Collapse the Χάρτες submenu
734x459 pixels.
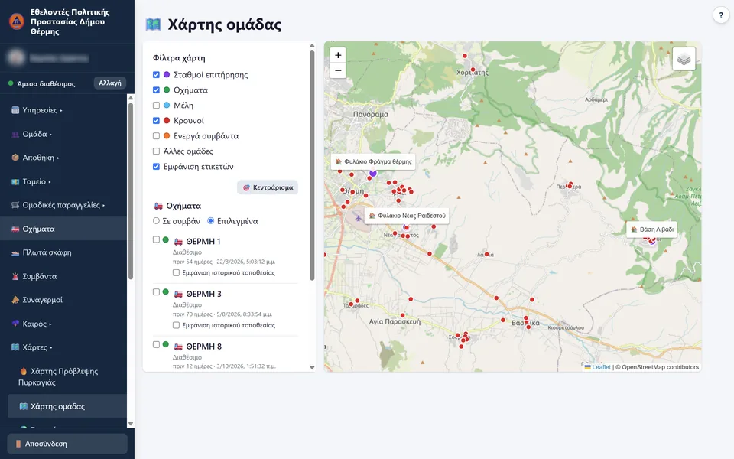point(51,347)
